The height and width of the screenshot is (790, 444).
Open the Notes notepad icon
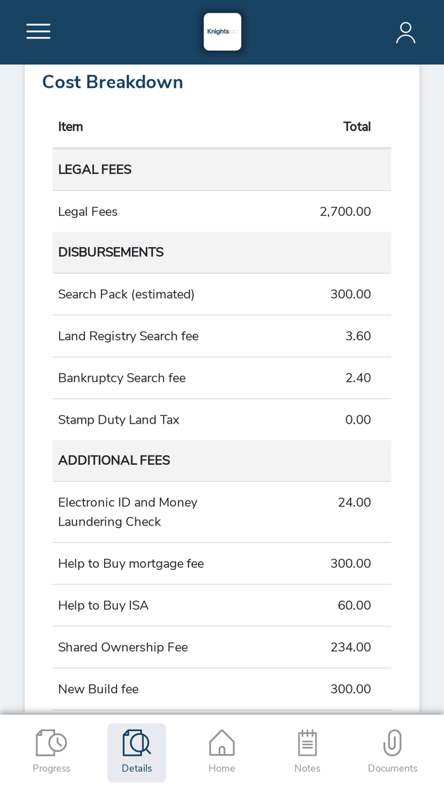[x=307, y=743]
